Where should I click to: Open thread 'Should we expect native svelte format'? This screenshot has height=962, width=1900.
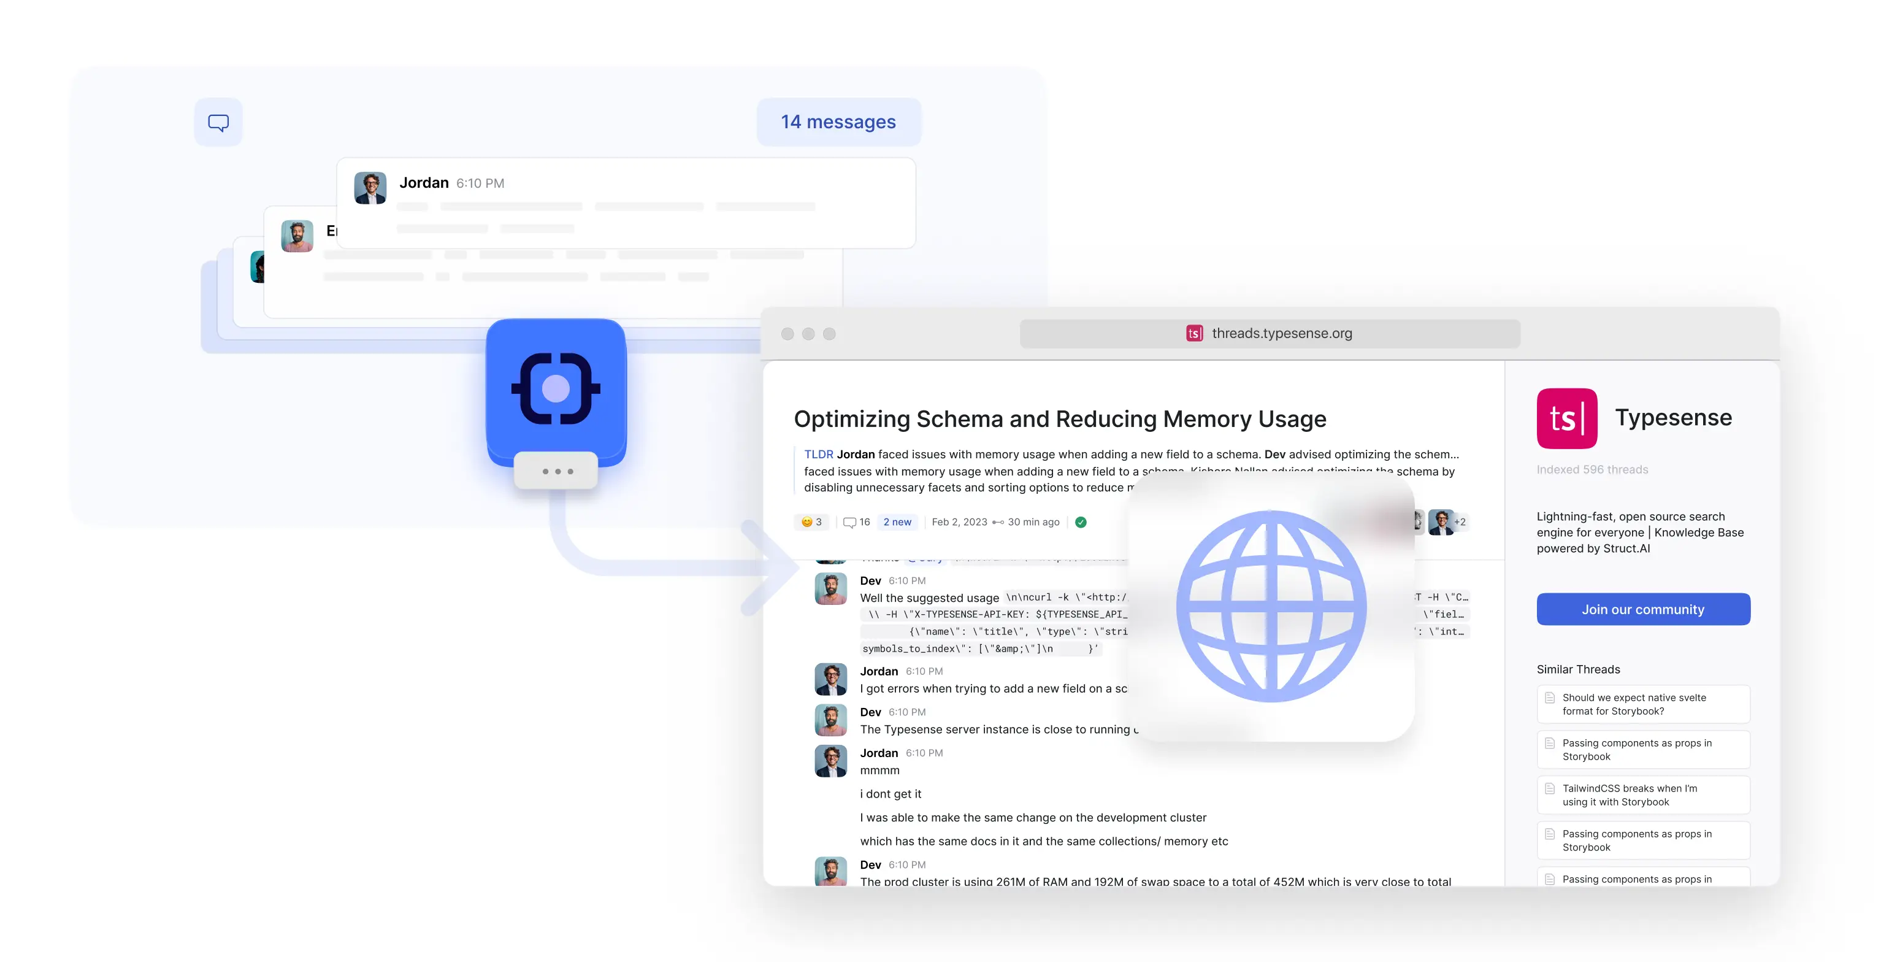coord(1642,704)
